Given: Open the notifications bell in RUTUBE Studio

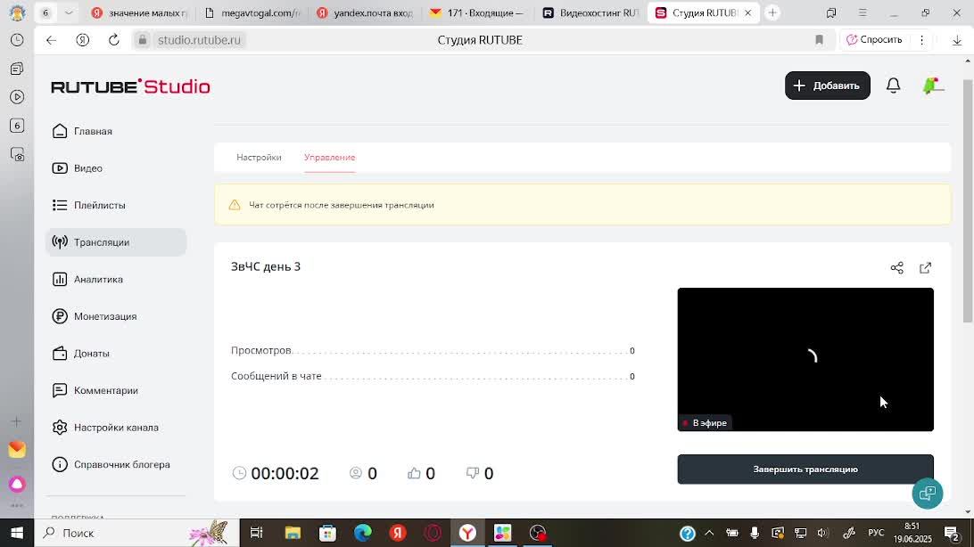Looking at the screenshot, I should pos(893,86).
